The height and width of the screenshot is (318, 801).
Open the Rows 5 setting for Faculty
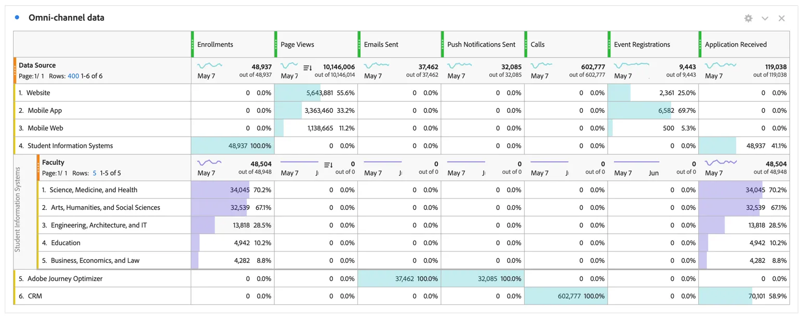pyautogui.click(x=94, y=173)
